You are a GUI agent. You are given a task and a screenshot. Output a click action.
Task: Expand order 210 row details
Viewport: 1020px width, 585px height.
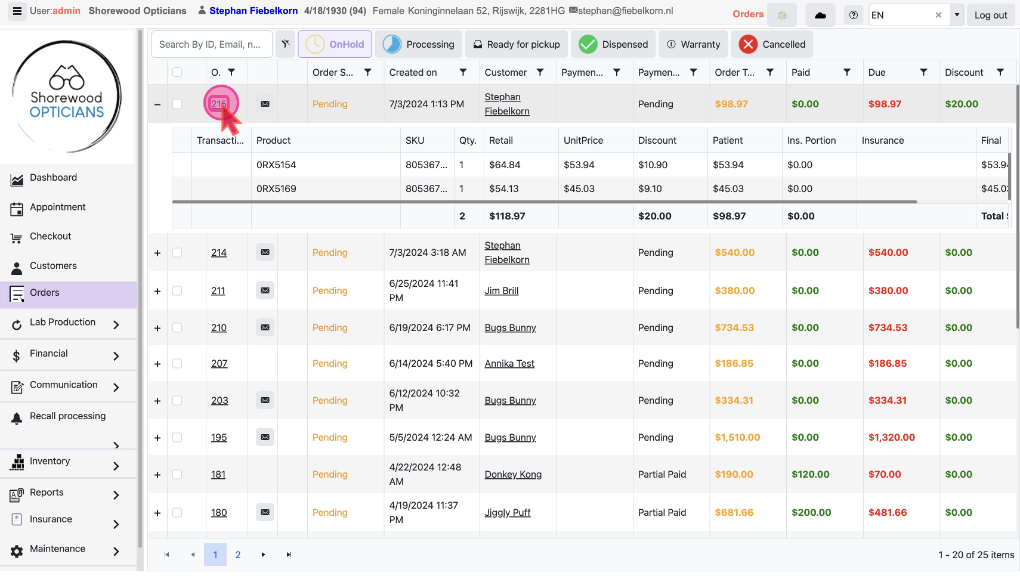[157, 328]
